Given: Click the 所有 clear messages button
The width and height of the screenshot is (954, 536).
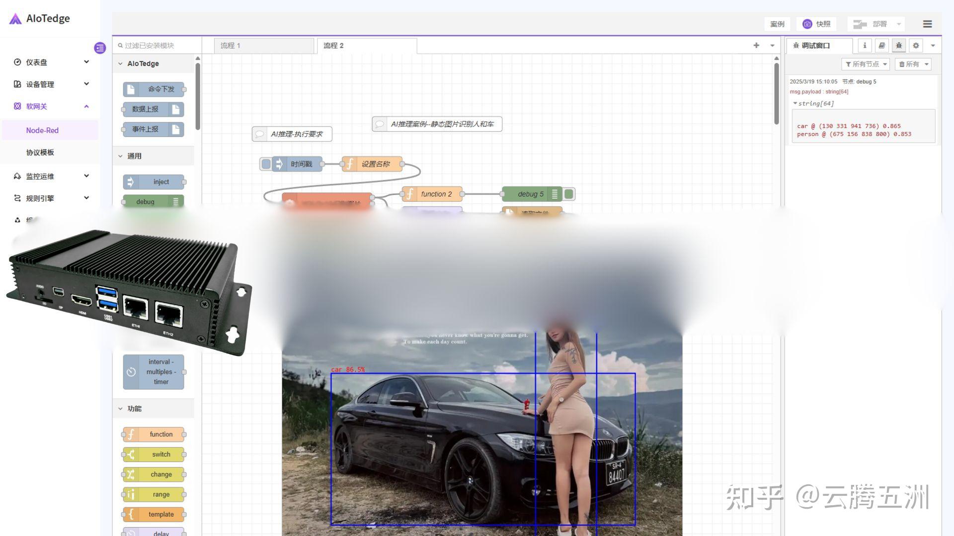Looking at the screenshot, I should (x=909, y=64).
